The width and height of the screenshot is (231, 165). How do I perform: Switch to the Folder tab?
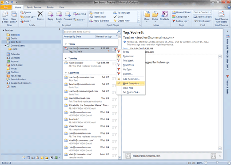tap(50, 7)
